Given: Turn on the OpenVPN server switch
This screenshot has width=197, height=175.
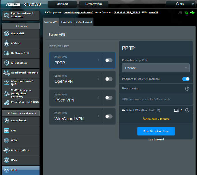Looking at the screenshot, I should tap(109, 79).
